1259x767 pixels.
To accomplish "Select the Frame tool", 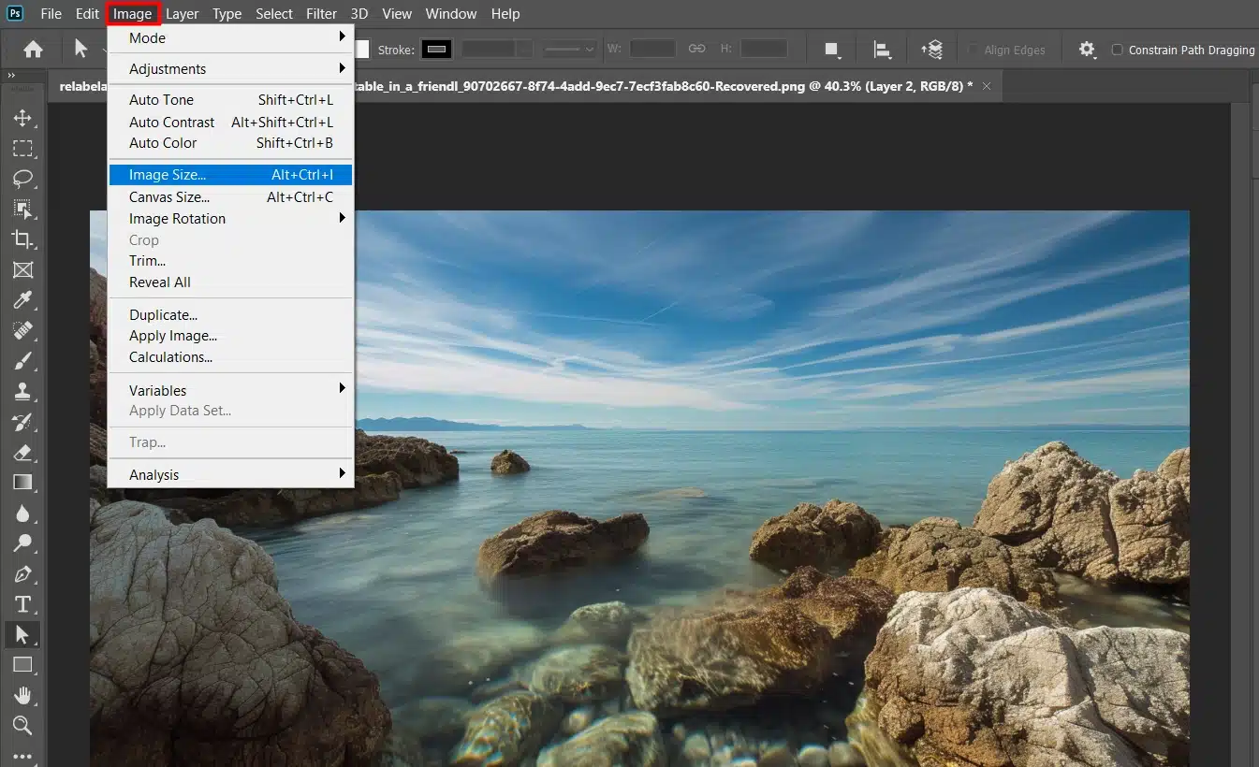I will (22, 269).
